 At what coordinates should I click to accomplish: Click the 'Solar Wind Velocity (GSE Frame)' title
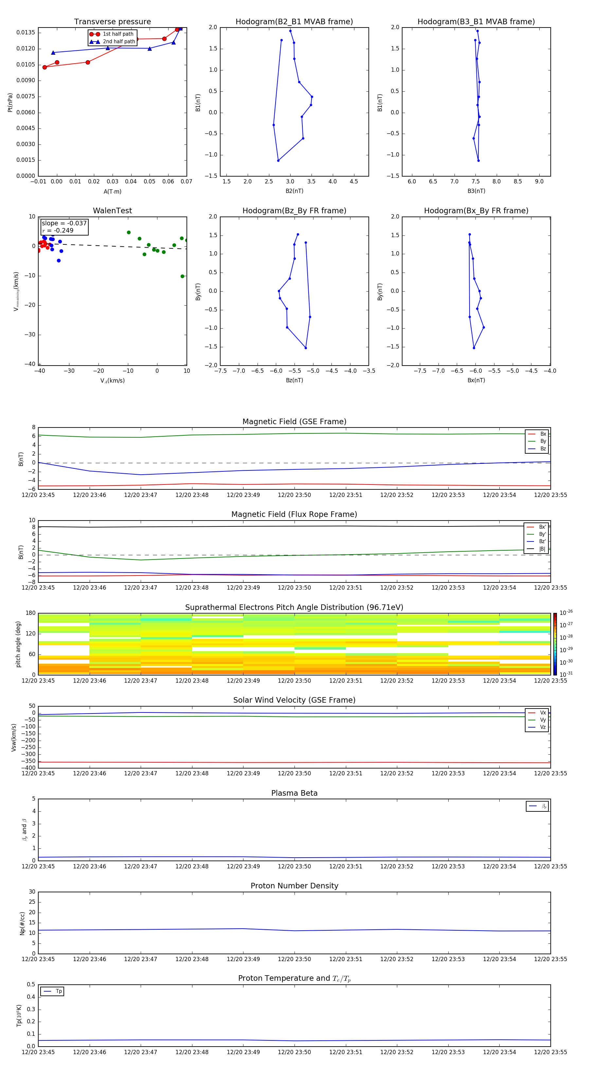pyautogui.click(x=294, y=700)
